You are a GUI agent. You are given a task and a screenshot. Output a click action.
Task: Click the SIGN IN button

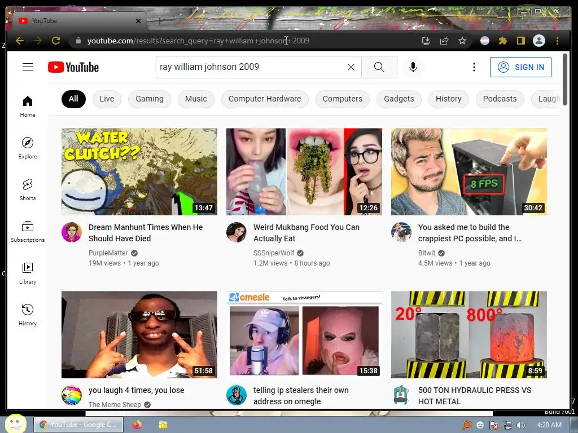tap(520, 67)
